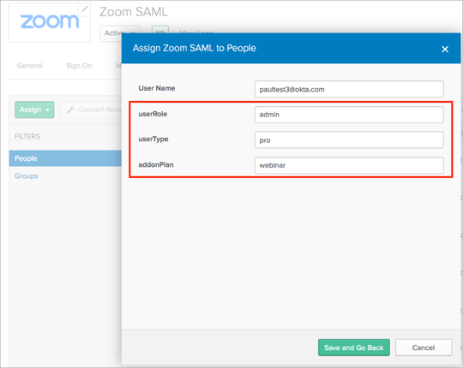Screen dimensions: 463x368
Task: Click the pencil edit icon on the Zoom logo
Action: [84, 9]
